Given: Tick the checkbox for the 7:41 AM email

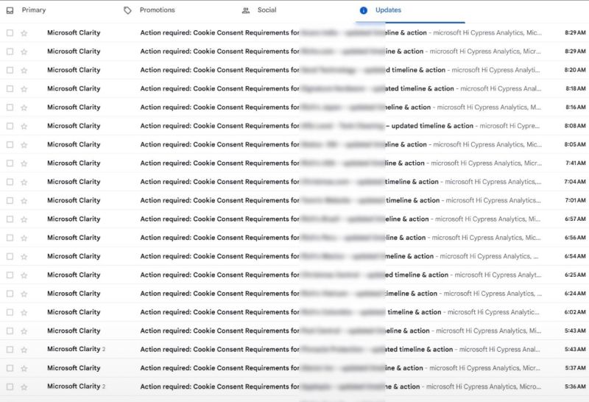Looking at the screenshot, I should click(x=10, y=163).
